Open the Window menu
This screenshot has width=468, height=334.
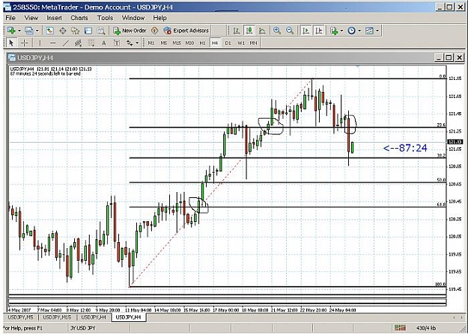[x=133, y=18]
